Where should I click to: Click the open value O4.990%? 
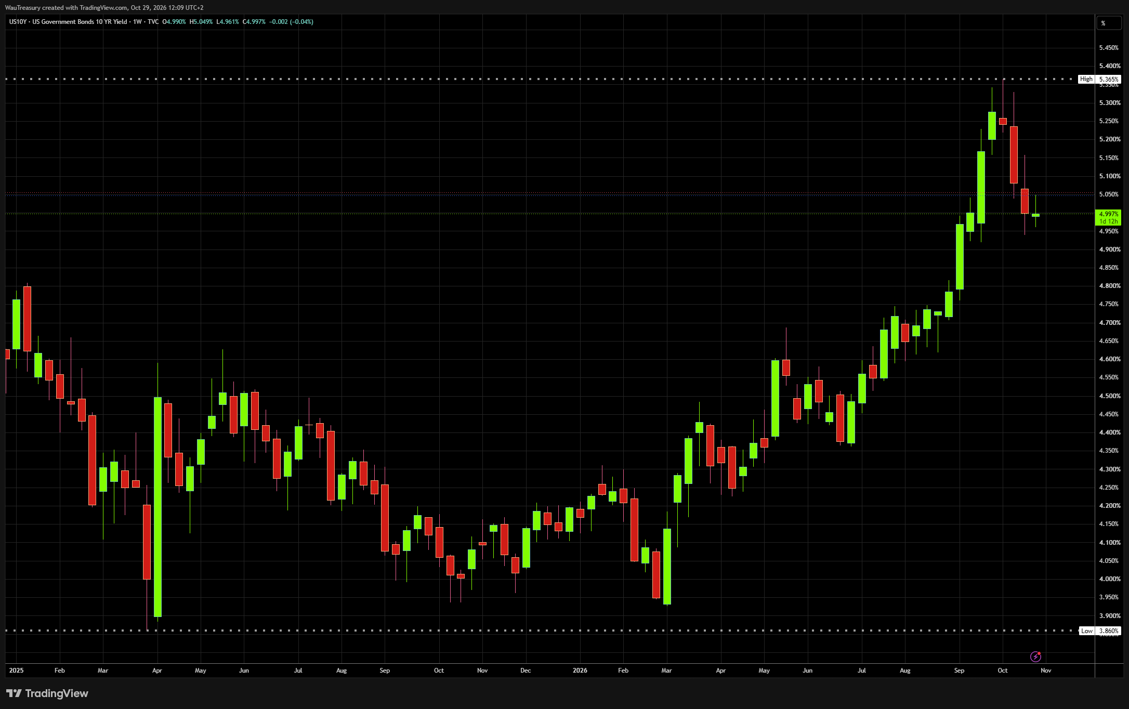coord(174,22)
